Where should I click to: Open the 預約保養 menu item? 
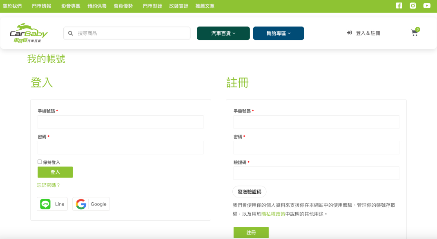[97, 6]
